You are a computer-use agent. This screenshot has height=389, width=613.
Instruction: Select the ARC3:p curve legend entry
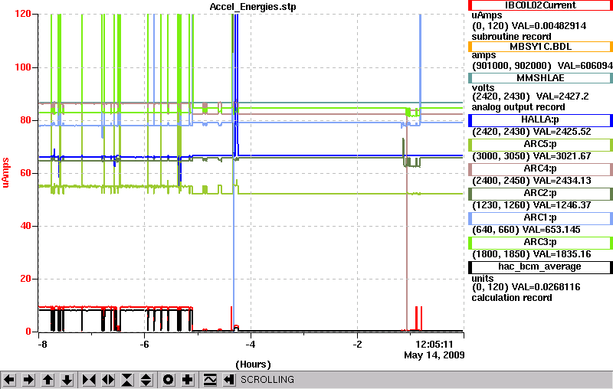pyautogui.click(x=540, y=243)
